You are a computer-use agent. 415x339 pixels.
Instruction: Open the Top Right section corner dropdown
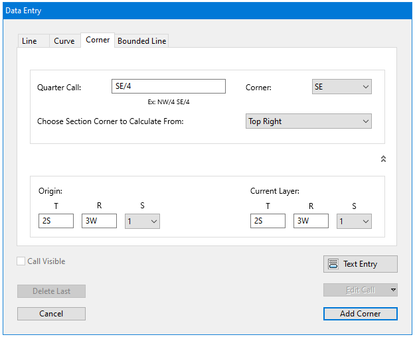[309, 121]
